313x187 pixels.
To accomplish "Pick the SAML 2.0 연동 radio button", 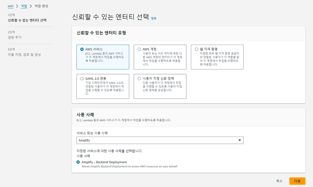I will pos(82,78).
